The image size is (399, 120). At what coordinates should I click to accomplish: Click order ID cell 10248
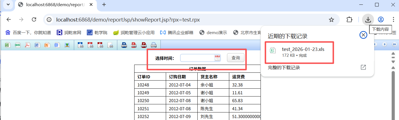(x=150, y=85)
